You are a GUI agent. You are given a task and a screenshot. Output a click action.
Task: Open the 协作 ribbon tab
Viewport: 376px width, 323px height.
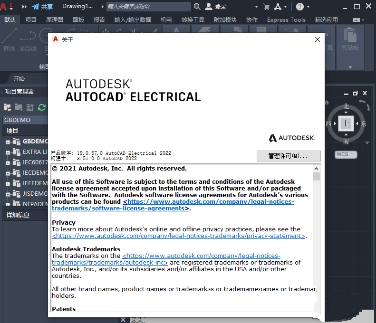[x=252, y=19]
